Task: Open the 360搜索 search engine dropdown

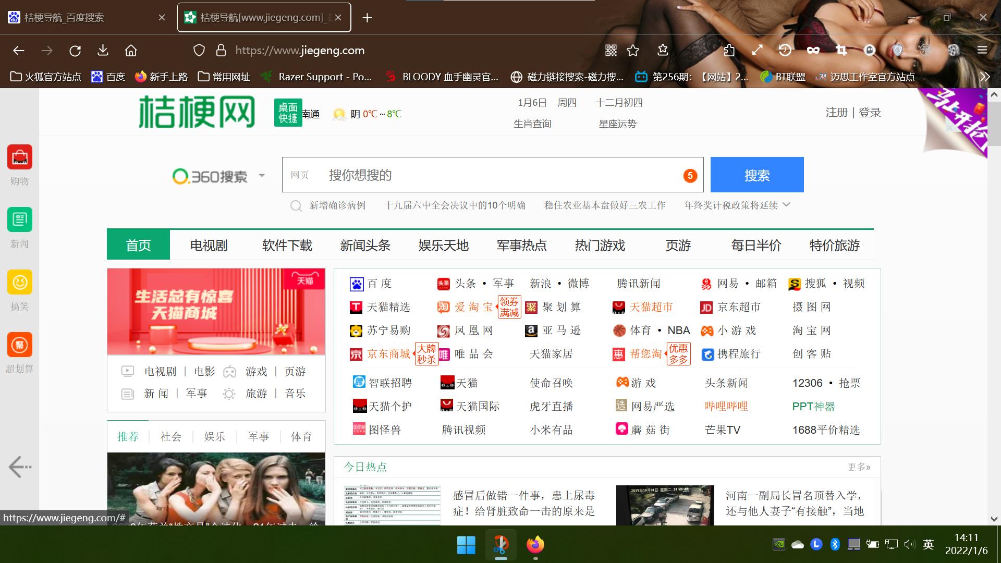Action: click(x=262, y=176)
